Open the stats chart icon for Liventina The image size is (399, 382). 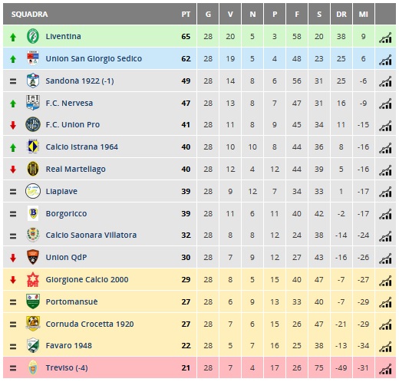tap(385, 38)
